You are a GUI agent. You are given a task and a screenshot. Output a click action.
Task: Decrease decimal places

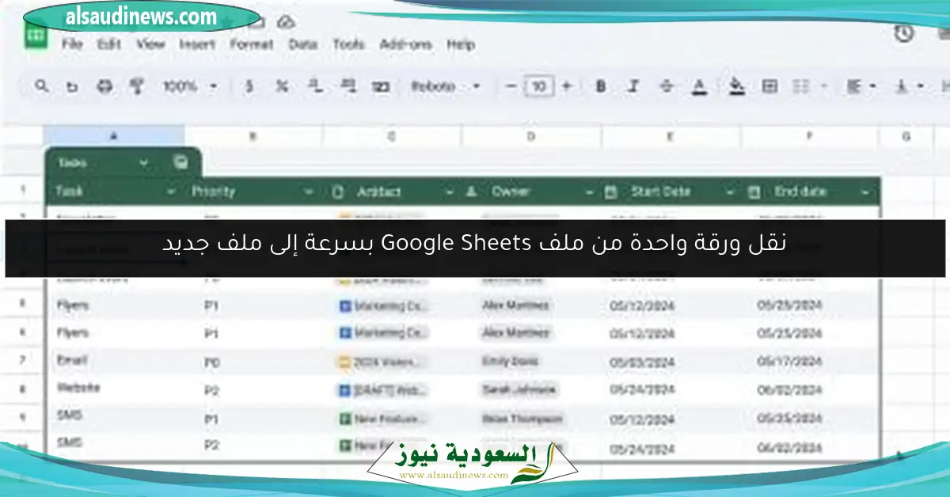coord(315,85)
